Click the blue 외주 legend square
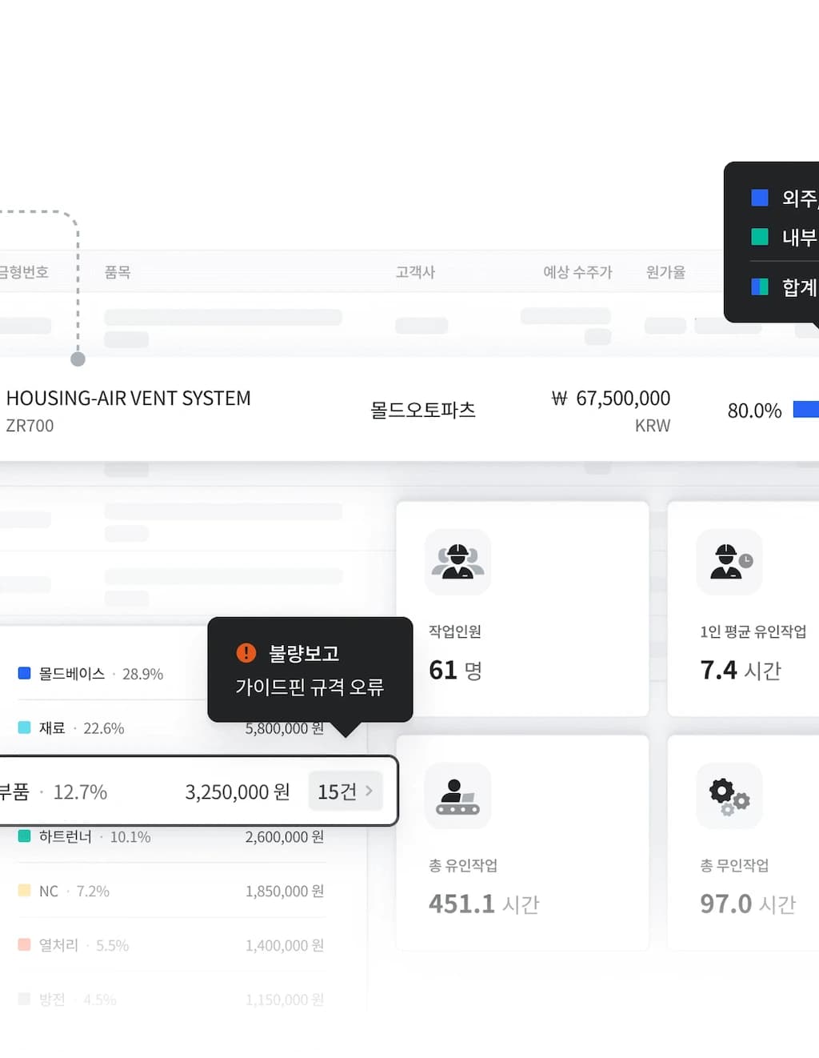819x1058 pixels. [x=760, y=198]
